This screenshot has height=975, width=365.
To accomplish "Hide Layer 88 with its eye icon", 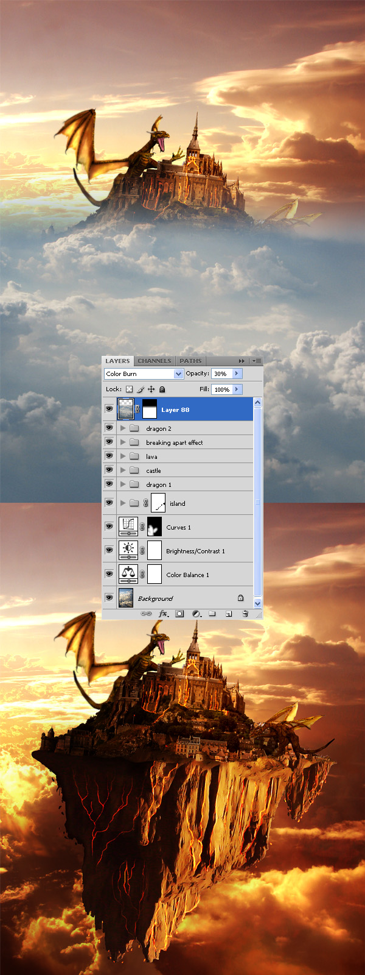I will point(109,409).
